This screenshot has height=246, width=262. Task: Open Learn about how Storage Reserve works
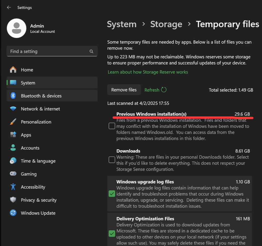148,72
